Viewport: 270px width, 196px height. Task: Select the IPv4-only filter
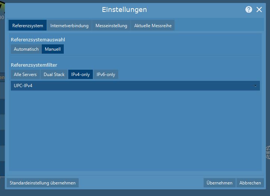click(81, 75)
